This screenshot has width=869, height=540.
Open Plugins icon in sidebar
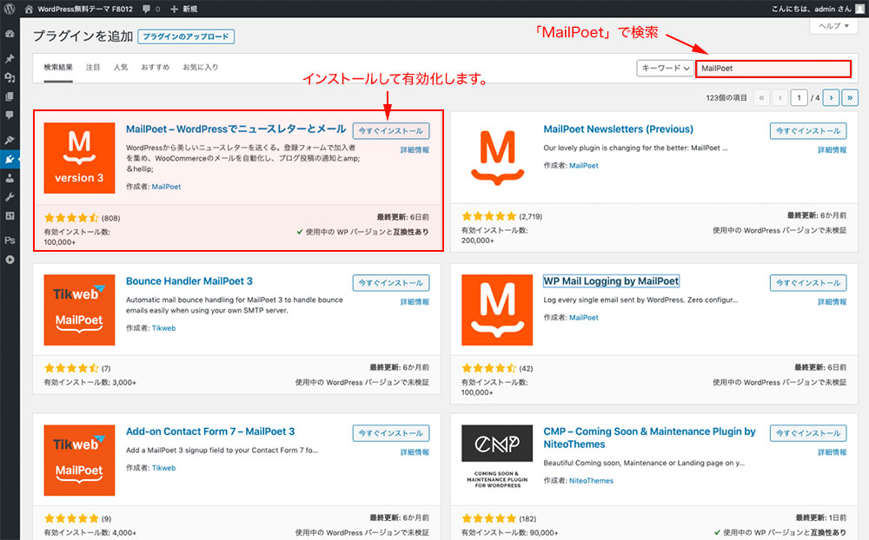coord(10,160)
